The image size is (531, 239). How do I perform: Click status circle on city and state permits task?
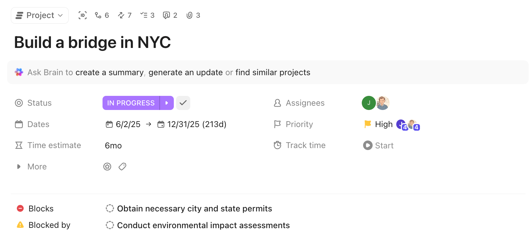pos(110,208)
